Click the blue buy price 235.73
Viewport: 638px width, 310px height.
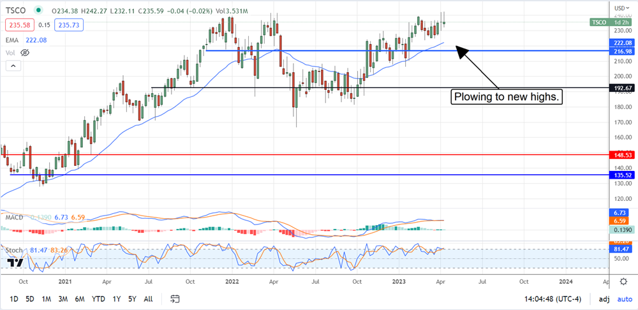coord(70,26)
